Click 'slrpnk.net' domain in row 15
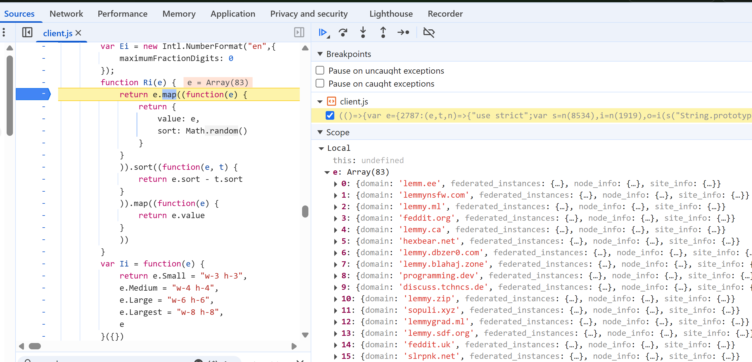 (432, 356)
